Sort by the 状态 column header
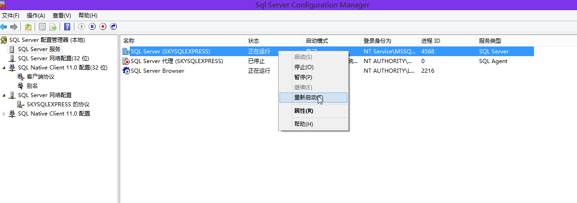Image resolution: width=577 pixels, height=203 pixels. [x=274, y=41]
